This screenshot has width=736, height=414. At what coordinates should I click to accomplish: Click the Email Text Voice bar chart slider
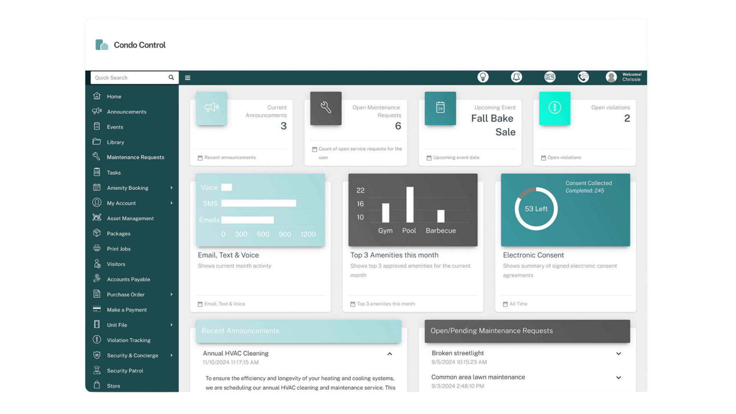coord(260,210)
